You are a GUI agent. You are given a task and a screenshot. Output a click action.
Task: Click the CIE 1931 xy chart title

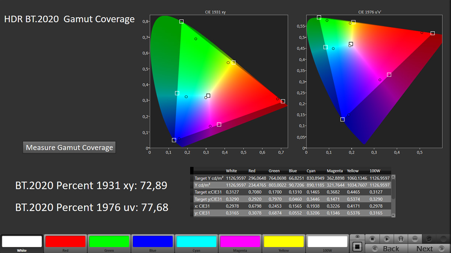(215, 12)
